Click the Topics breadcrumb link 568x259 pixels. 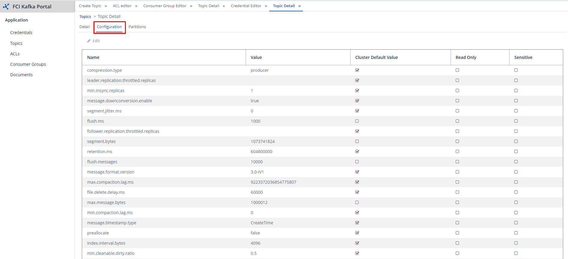[85, 17]
